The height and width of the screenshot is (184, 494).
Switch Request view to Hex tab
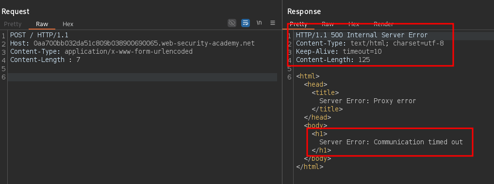click(68, 24)
